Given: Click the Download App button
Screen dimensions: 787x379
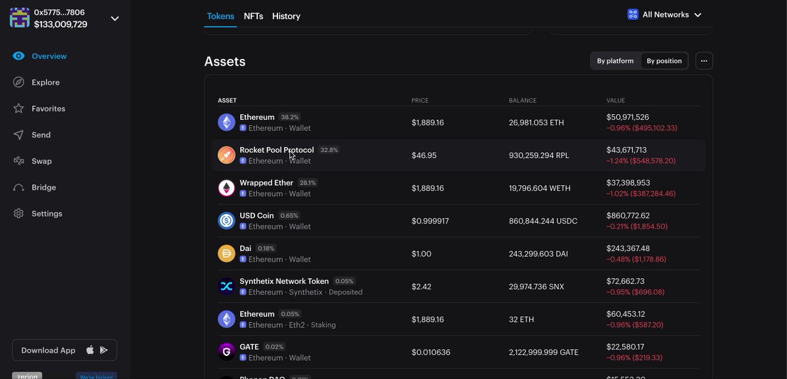Looking at the screenshot, I should (x=64, y=350).
